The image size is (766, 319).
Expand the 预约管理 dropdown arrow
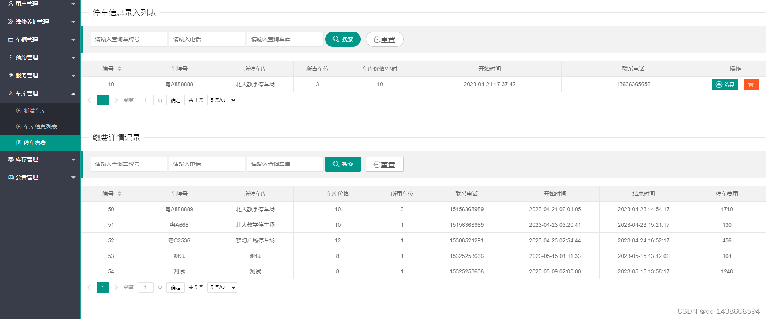[73, 58]
